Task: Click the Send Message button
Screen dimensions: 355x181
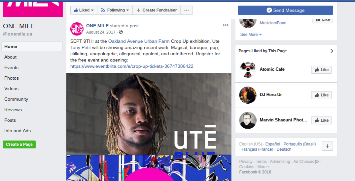Action: click(285, 10)
